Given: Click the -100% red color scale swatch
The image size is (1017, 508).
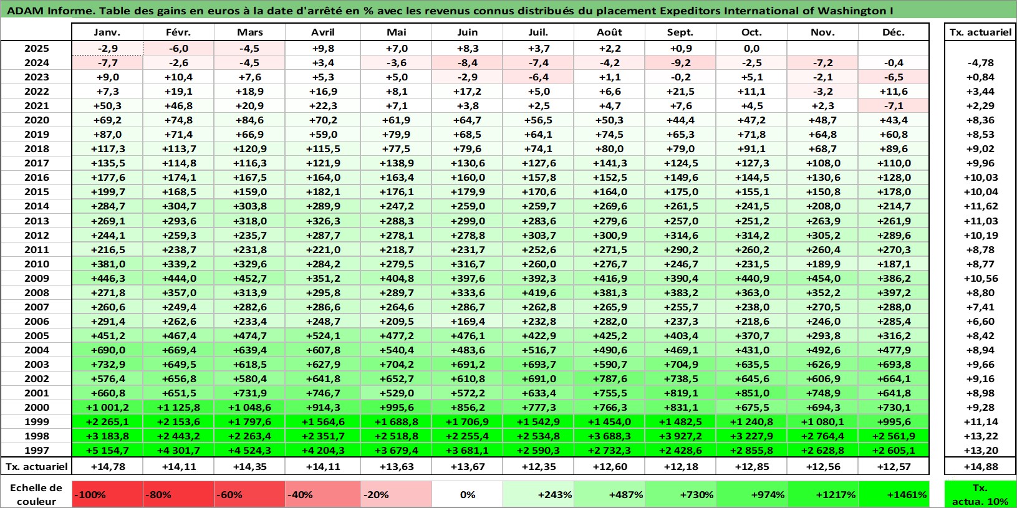Looking at the screenshot, I should tap(107, 494).
